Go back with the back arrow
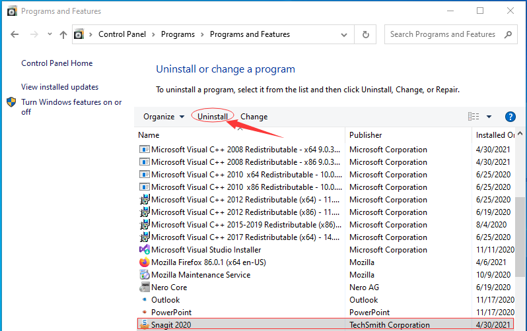The image size is (527, 331). [x=15, y=34]
